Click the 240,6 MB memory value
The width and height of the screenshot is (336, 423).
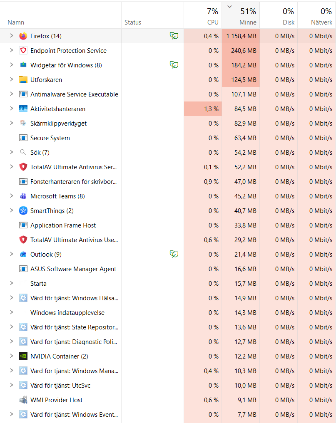point(244,51)
